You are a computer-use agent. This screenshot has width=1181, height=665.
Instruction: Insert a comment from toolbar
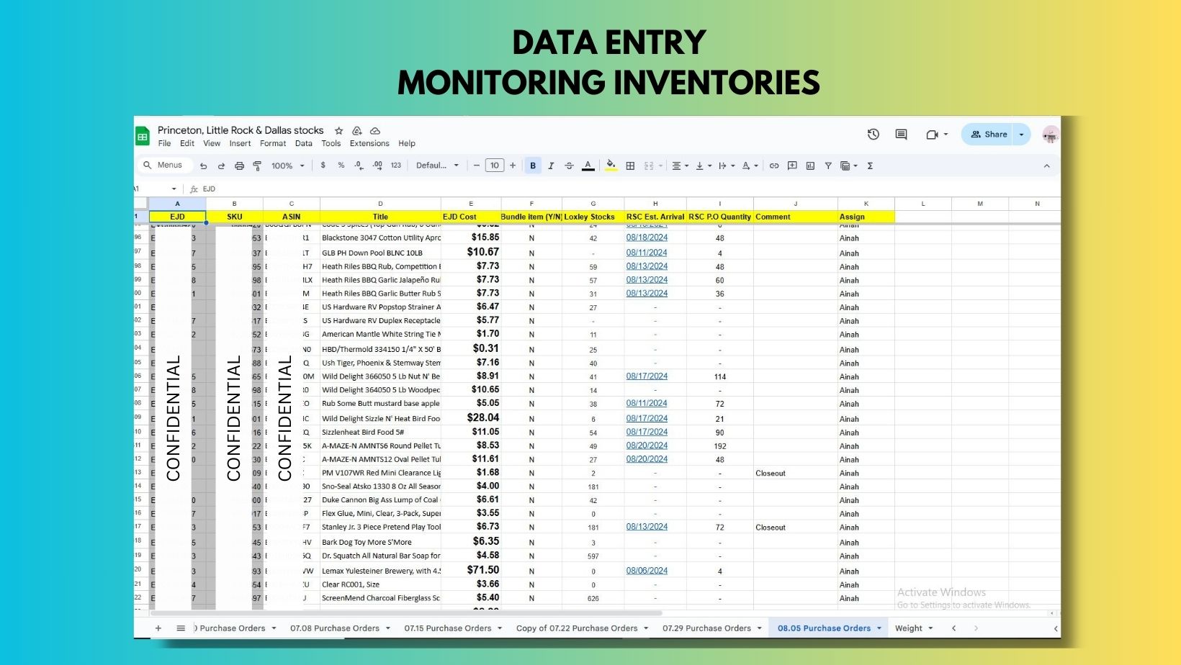(x=792, y=166)
